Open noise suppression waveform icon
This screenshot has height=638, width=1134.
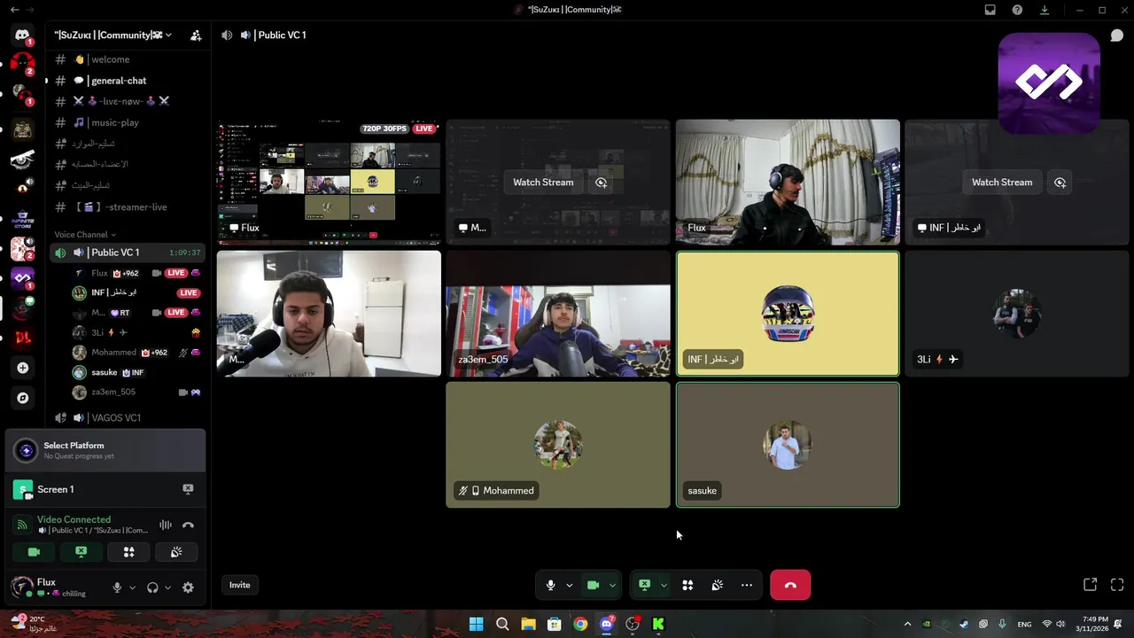coord(165,525)
